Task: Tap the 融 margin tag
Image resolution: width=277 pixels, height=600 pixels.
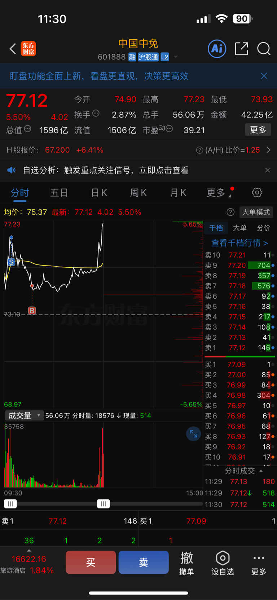Action: click(x=132, y=57)
